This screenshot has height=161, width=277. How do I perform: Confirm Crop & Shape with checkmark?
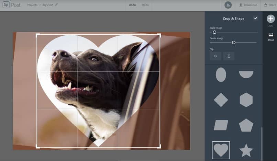point(255,18)
